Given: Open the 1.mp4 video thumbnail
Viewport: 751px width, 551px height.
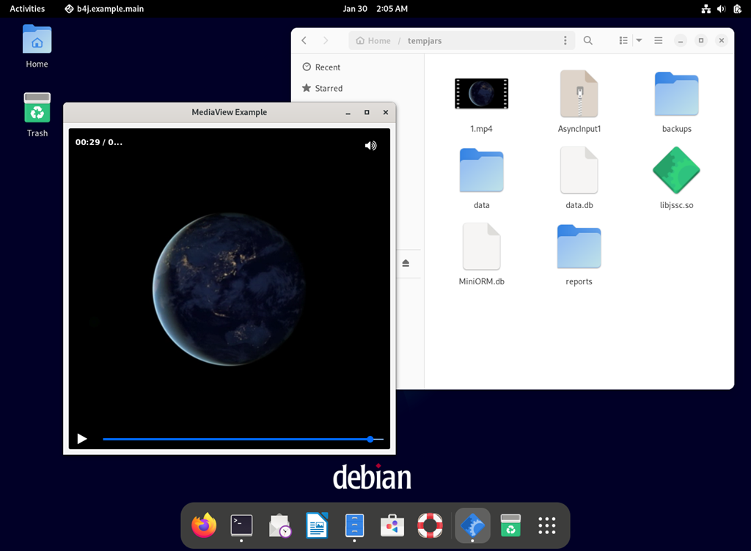Looking at the screenshot, I should click(481, 94).
